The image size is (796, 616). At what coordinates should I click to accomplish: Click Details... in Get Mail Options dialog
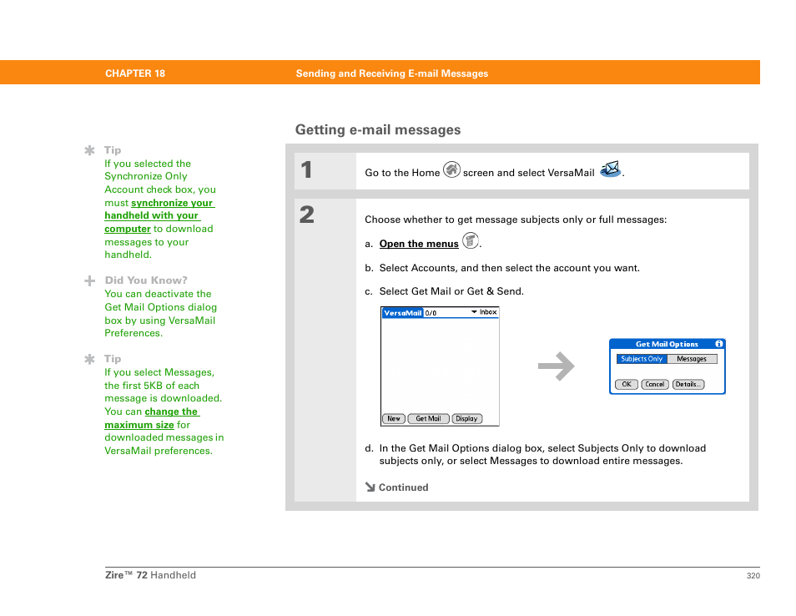688,384
